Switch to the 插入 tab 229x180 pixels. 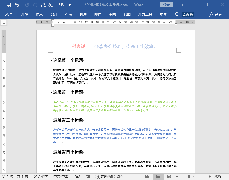point(39,14)
